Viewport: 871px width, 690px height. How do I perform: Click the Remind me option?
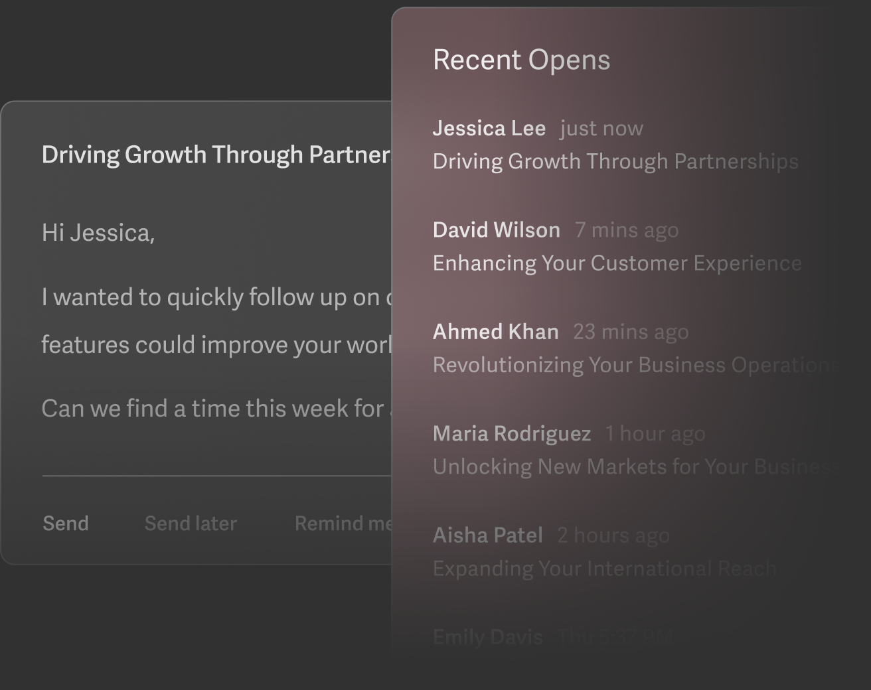tap(343, 523)
